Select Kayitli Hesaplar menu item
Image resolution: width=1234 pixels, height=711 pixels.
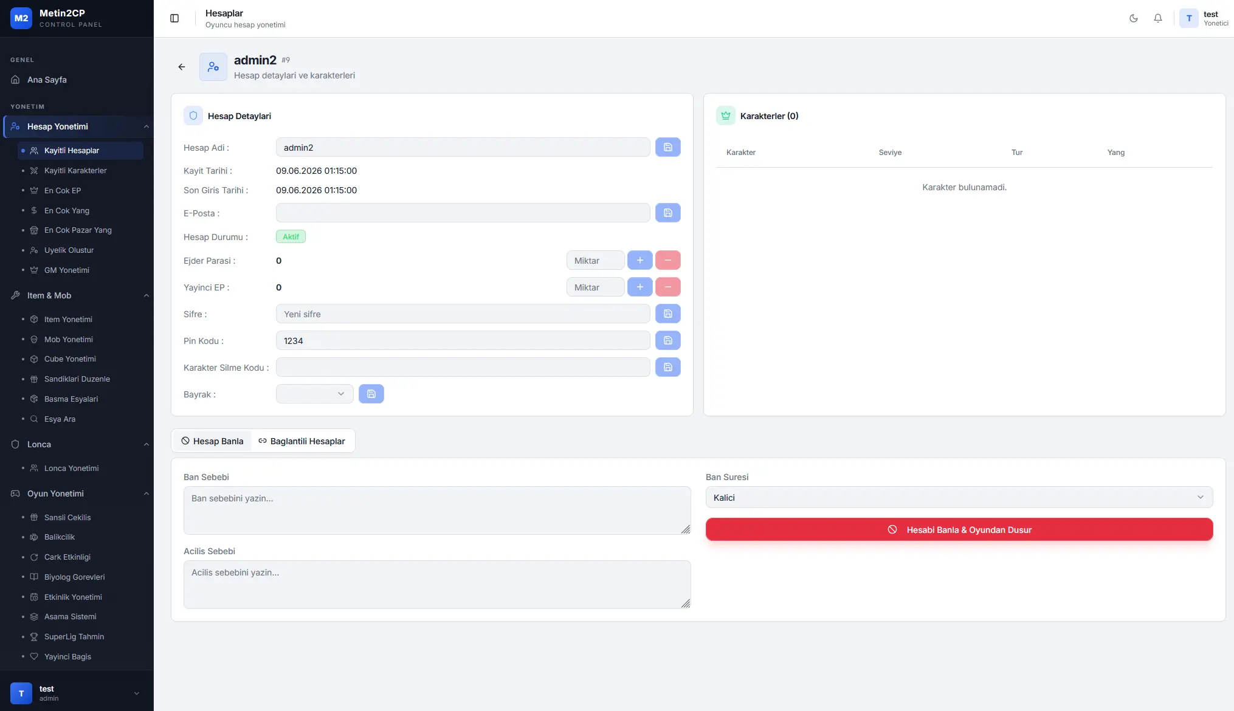(x=80, y=150)
